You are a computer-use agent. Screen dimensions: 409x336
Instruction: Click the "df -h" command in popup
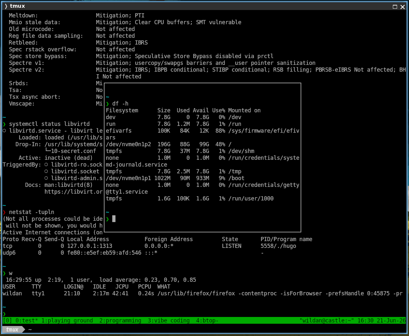coord(120,104)
